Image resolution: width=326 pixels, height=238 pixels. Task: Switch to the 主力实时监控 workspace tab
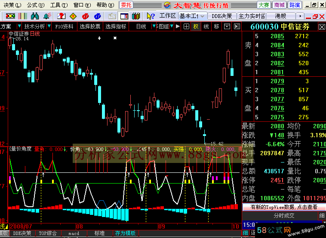coord(252,16)
